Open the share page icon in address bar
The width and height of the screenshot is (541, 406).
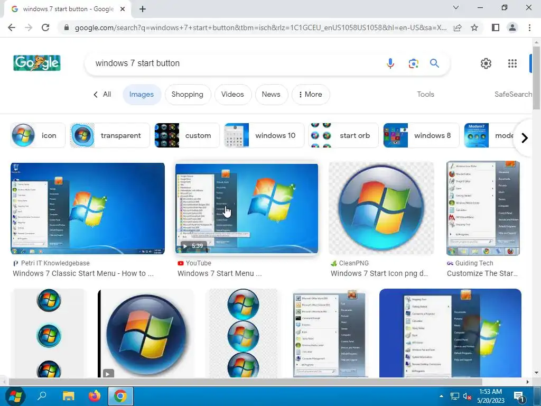tap(458, 27)
